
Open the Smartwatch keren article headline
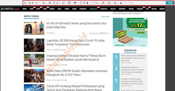pos(76,25)
